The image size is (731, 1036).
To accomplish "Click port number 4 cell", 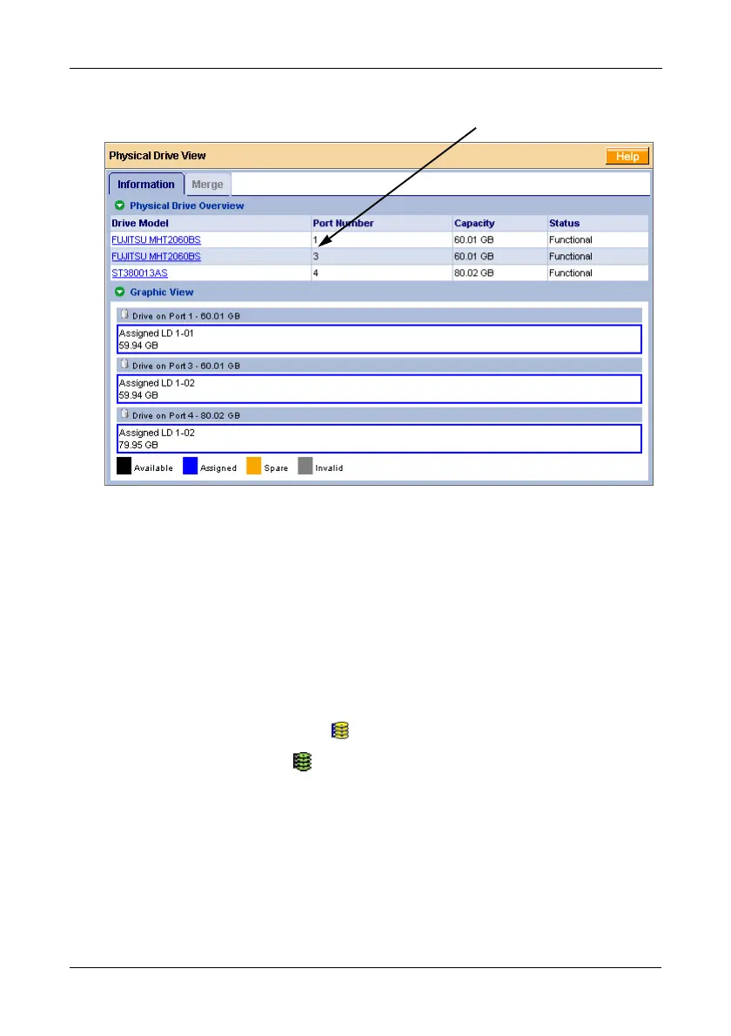I will (381, 272).
